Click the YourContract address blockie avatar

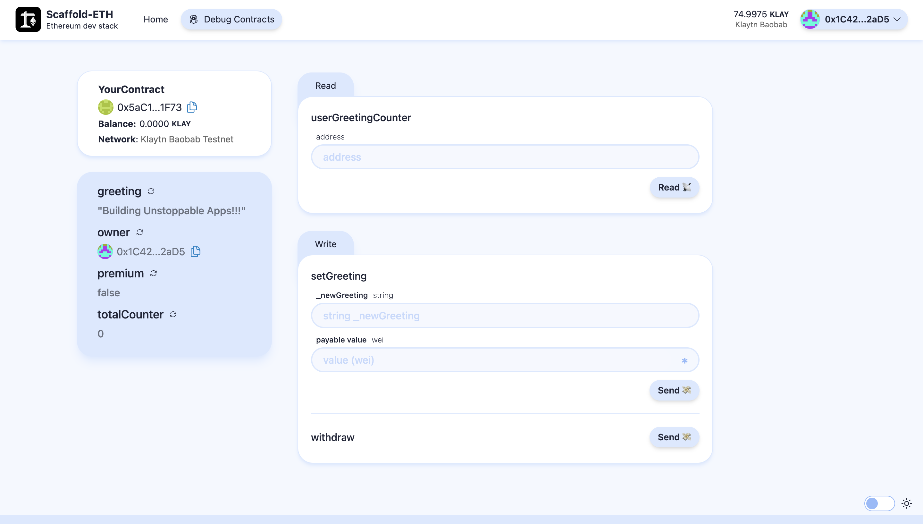point(106,107)
